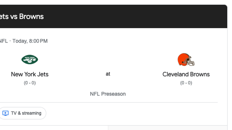Viewport: 232px width, 130px height.
Task: Click the NFL league label above the Jets logo
Action: (x=4, y=41)
